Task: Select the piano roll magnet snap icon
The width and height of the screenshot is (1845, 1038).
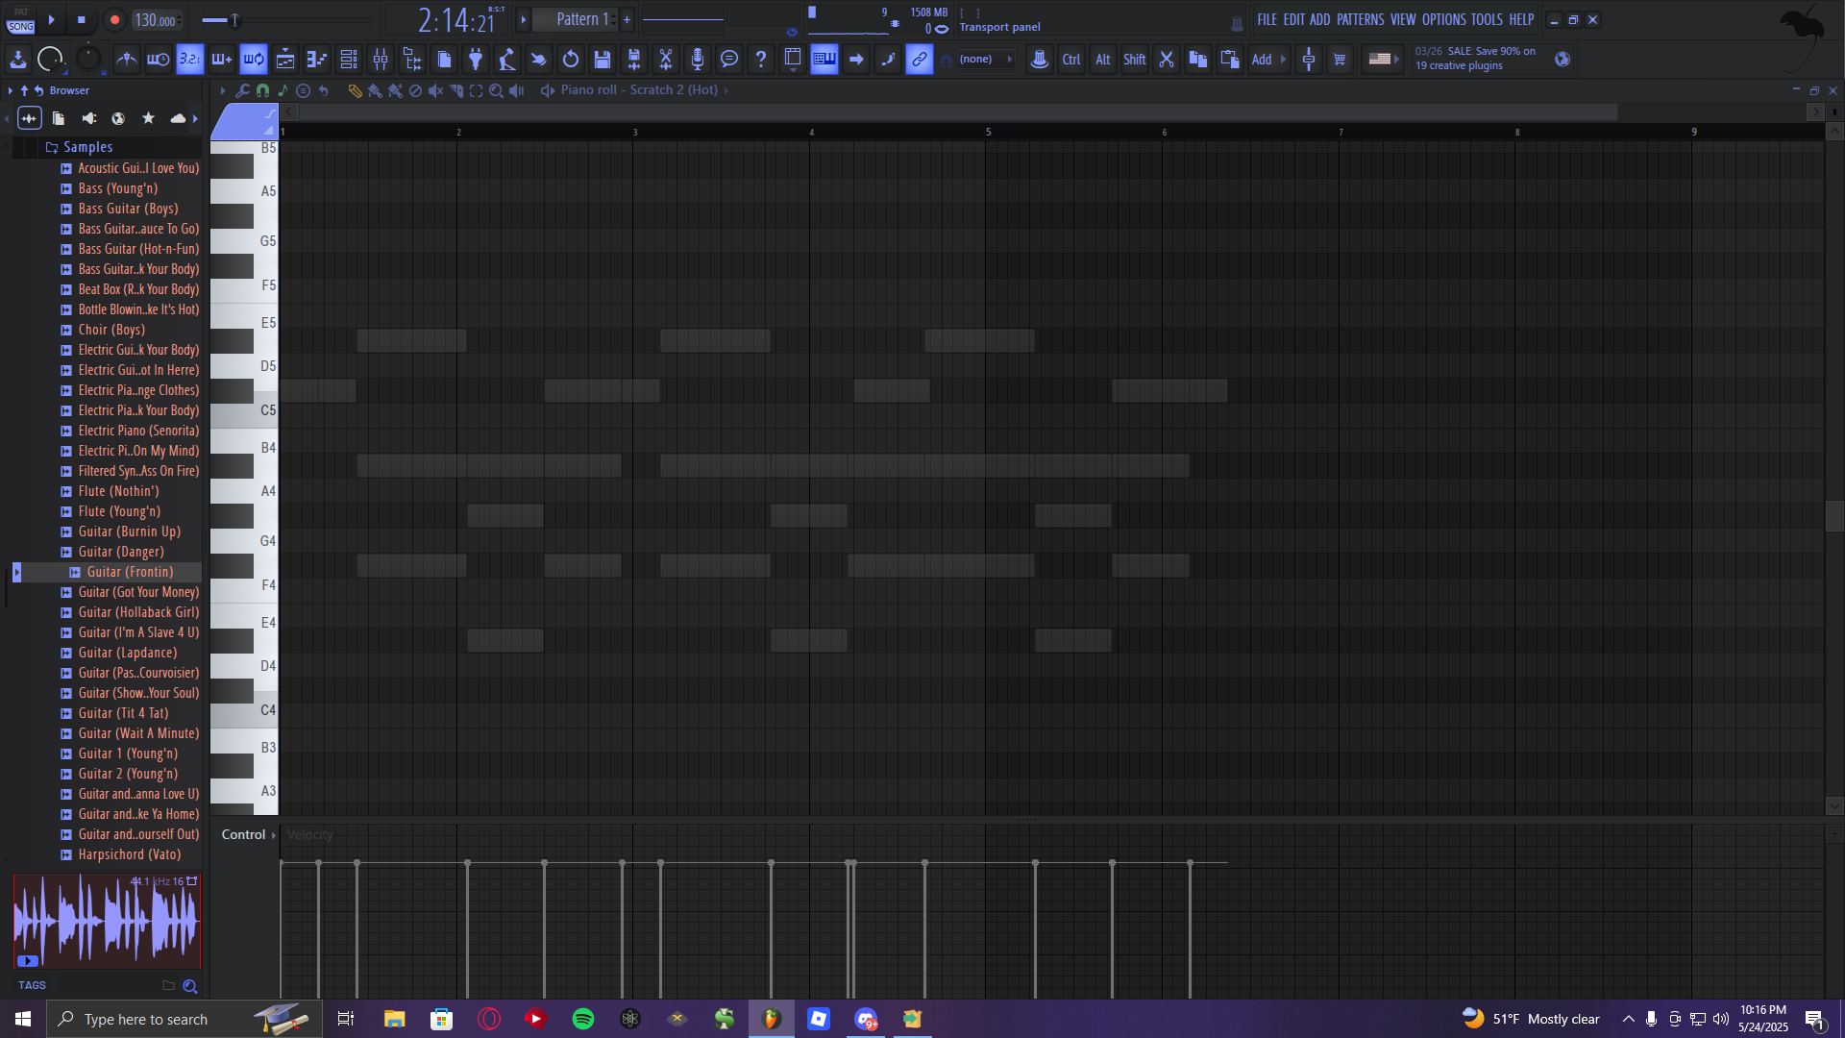Action: (262, 90)
